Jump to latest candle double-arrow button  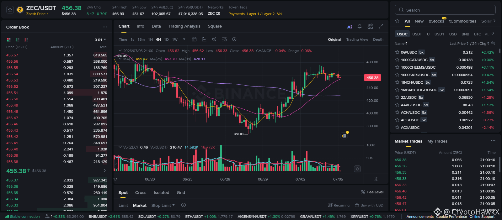point(357,169)
